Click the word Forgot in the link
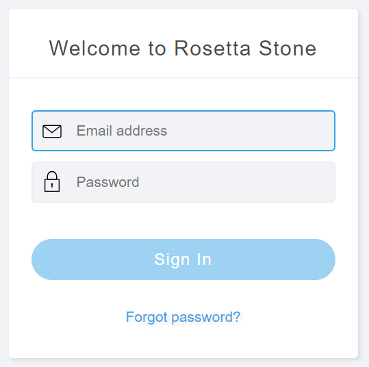The image size is (369, 367). coord(147,317)
